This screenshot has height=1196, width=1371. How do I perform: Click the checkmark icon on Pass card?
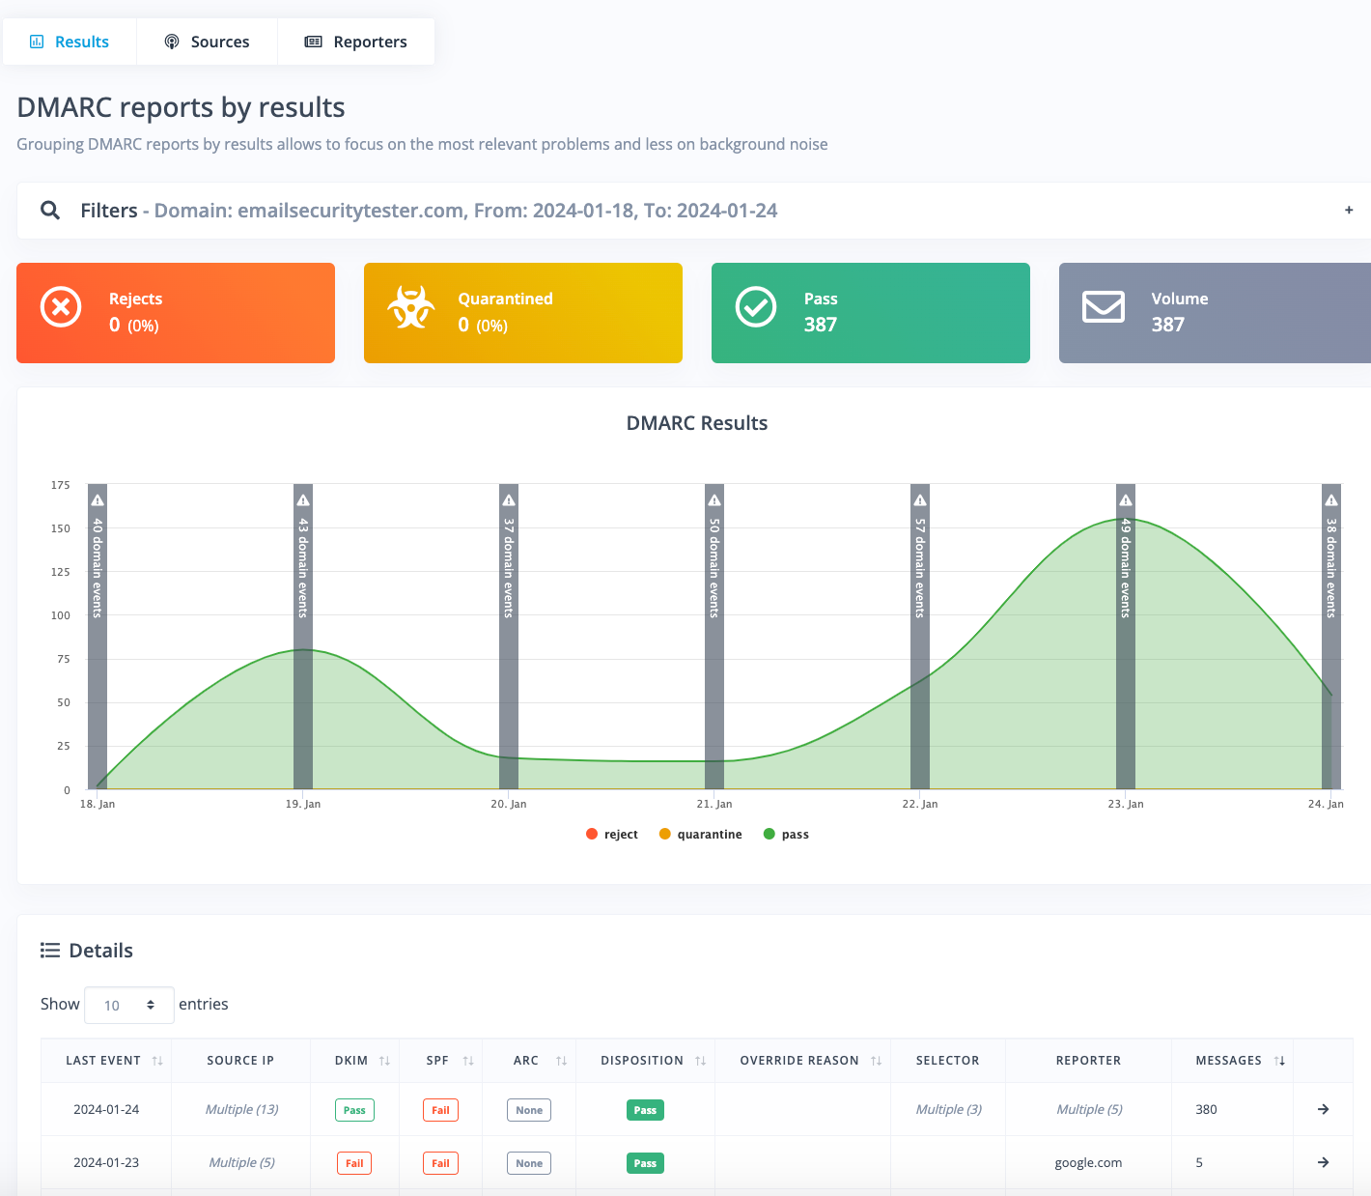756,306
